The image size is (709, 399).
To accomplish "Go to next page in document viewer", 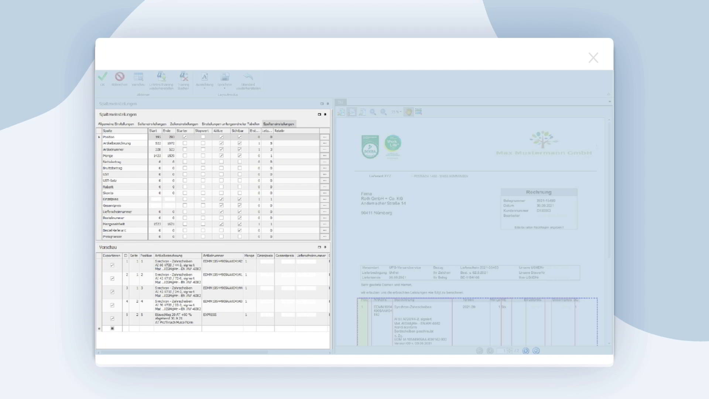I will 526,351.
